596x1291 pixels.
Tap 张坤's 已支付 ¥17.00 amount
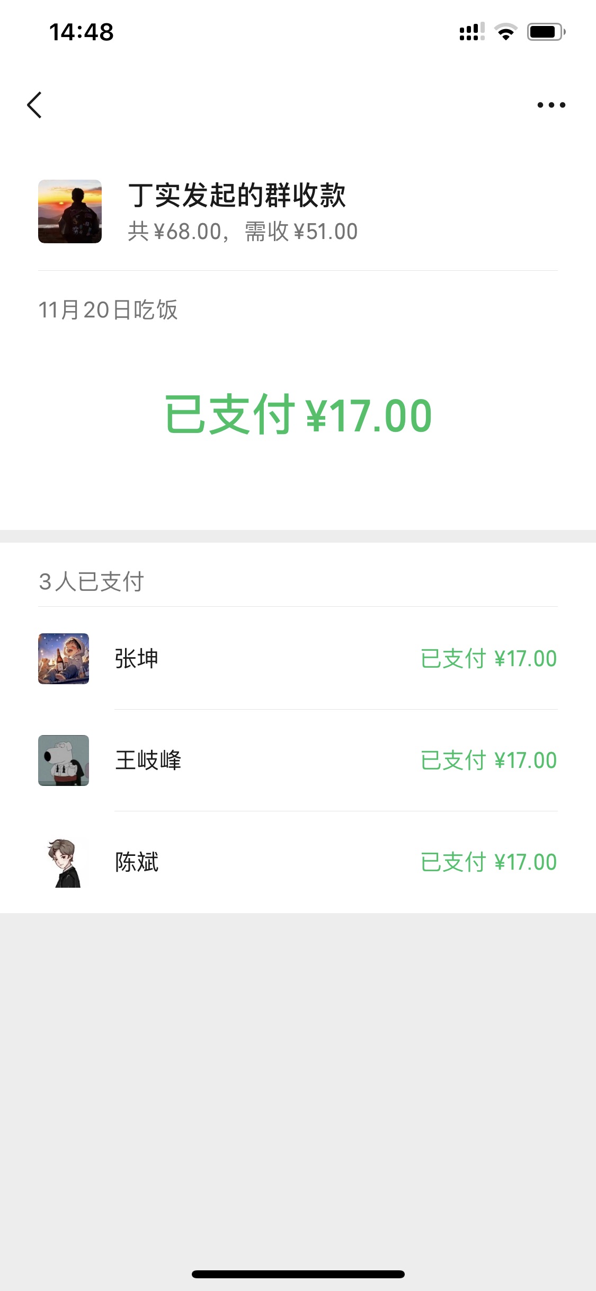488,659
